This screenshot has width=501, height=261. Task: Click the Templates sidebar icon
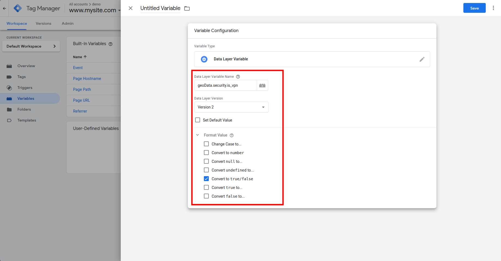9,120
